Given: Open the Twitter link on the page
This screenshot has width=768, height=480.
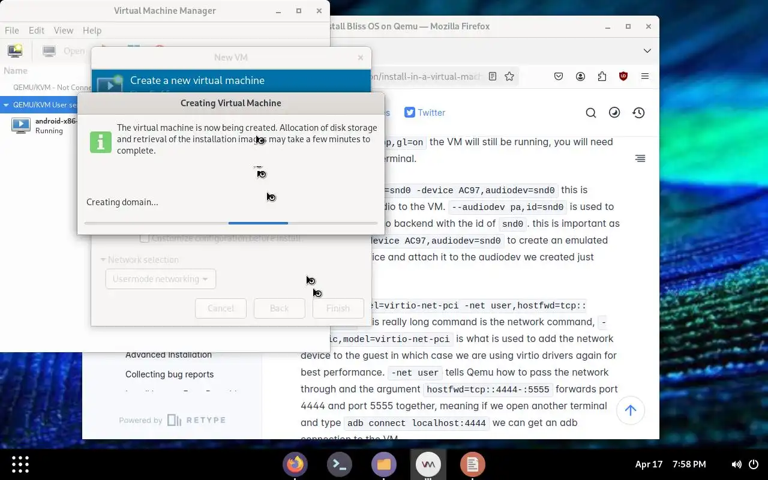Looking at the screenshot, I should click(x=425, y=113).
